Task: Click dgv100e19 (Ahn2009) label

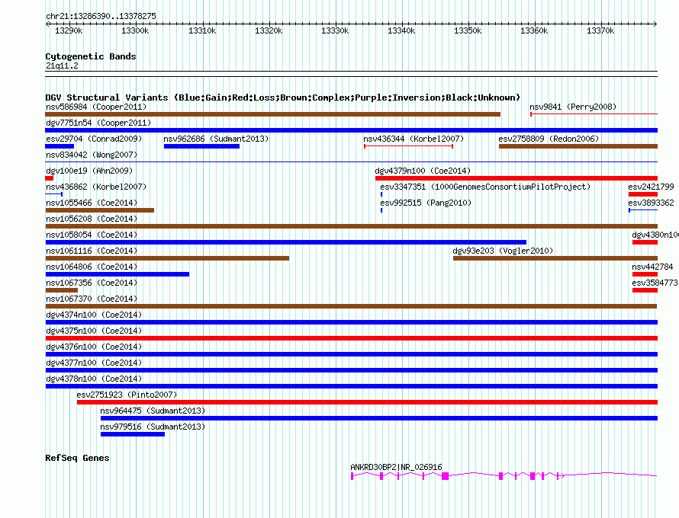Action: click(89, 171)
